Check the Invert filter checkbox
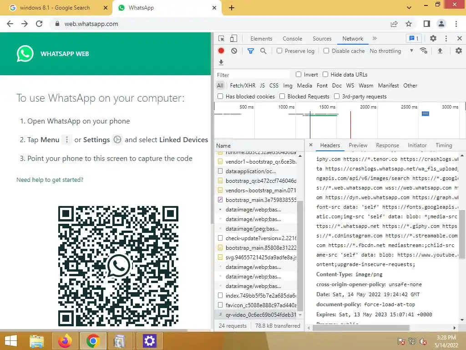Image resolution: width=466 pixels, height=350 pixels. pyautogui.click(x=299, y=74)
